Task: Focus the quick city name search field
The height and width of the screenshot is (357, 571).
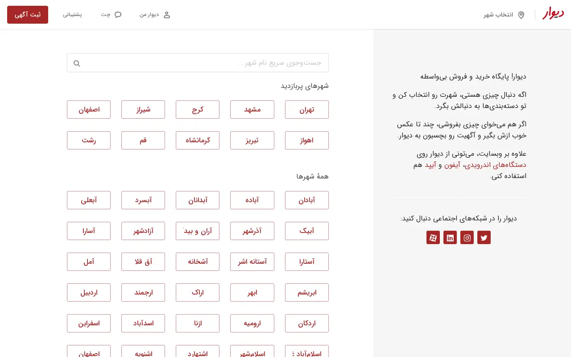Action: (x=198, y=63)
